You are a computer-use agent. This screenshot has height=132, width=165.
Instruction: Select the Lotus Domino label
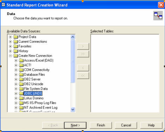tap(34, 98)
